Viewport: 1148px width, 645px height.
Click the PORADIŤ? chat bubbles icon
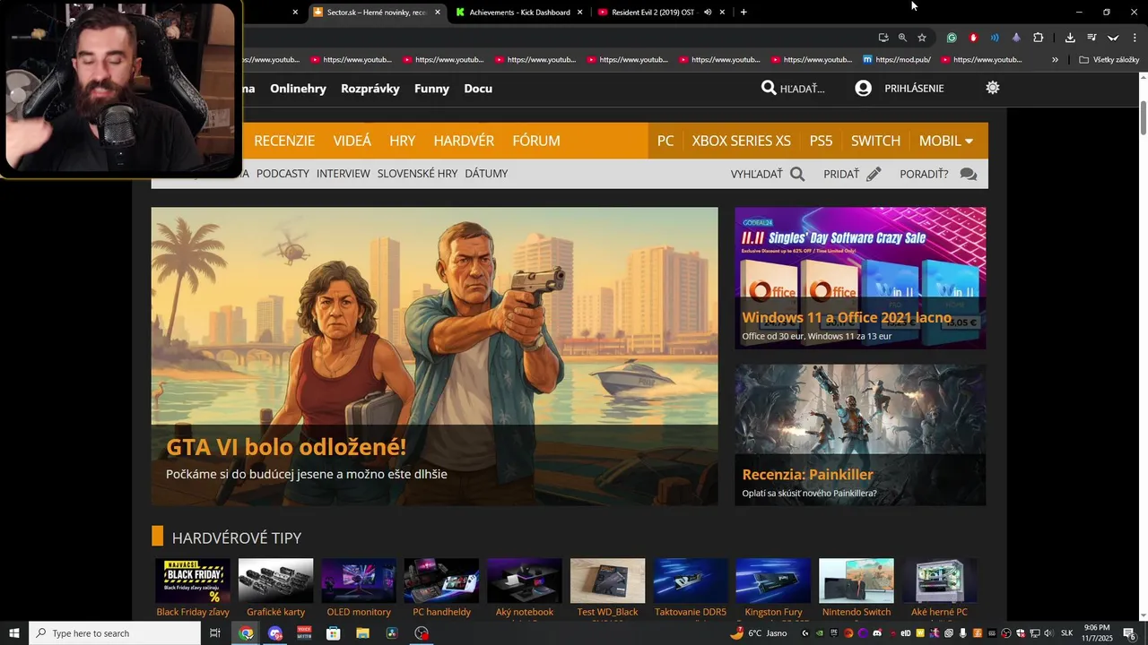(x=968, y=174)
